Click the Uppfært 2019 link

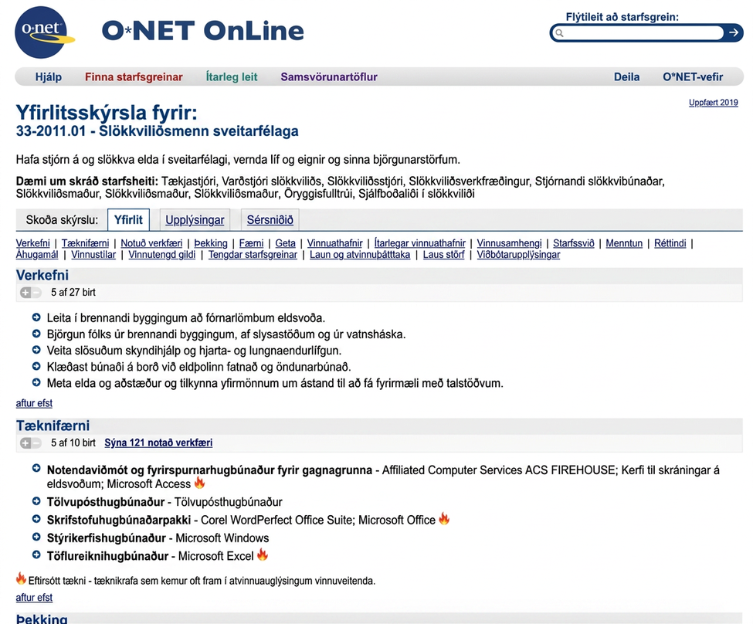tap(713, 102)
